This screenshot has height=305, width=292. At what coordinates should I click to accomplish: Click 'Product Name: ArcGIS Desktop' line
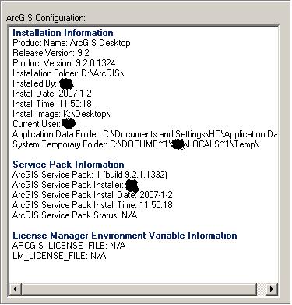tap(72, 43)
